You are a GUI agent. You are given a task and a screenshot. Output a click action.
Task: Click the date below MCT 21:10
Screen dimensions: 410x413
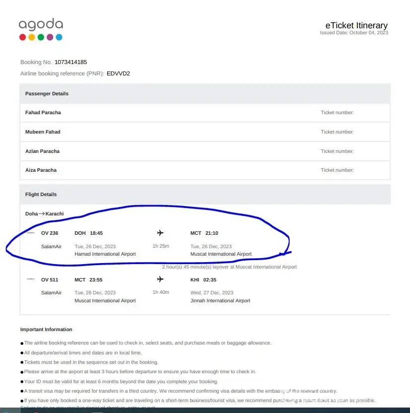click(x=211, y=247)
